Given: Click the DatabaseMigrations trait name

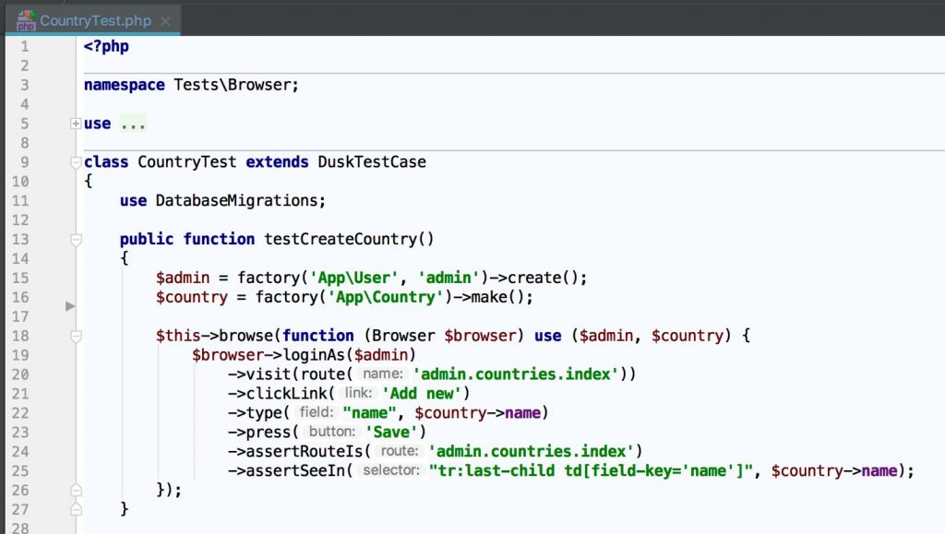Looking at the screenshot, I should (x=237, y=200).
